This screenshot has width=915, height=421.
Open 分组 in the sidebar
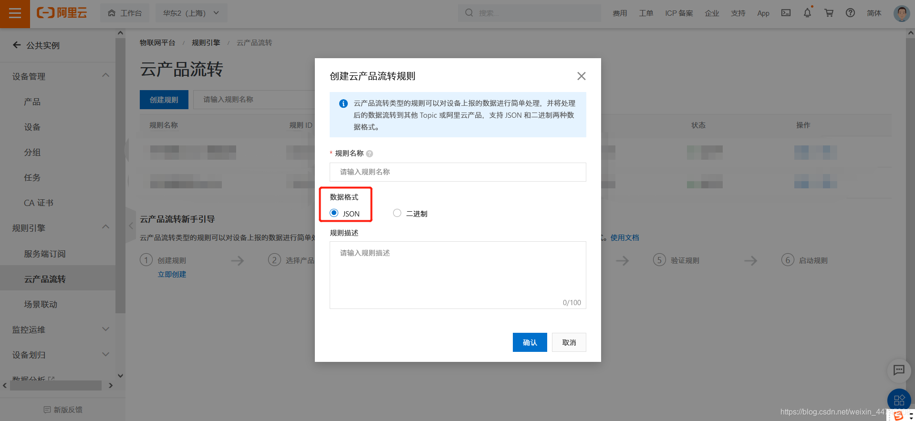click(x=32, y=152)
